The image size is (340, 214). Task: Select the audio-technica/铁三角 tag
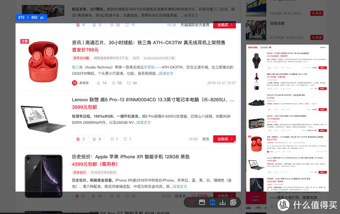[159, 58]
